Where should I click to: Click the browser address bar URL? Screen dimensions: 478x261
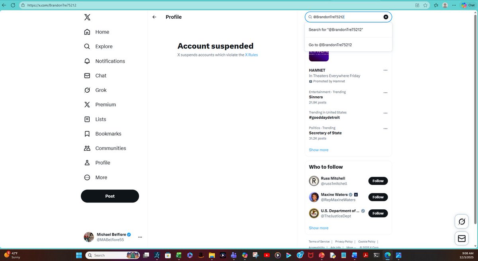(x=52, y=5)
